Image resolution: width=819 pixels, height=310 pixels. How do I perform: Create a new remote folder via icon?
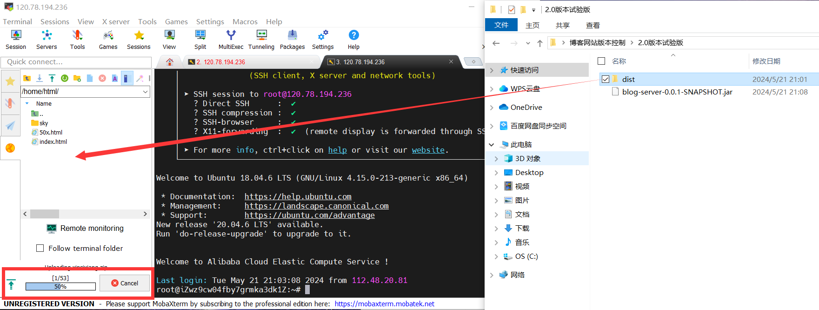(77, 78)
